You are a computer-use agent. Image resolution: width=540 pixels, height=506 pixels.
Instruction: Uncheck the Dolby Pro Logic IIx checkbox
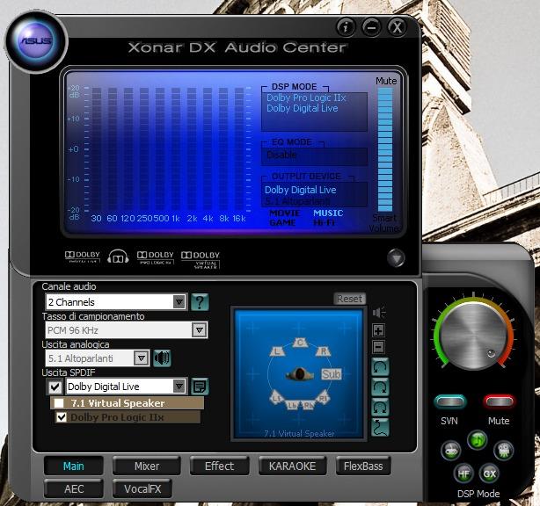tap(62, 417)
